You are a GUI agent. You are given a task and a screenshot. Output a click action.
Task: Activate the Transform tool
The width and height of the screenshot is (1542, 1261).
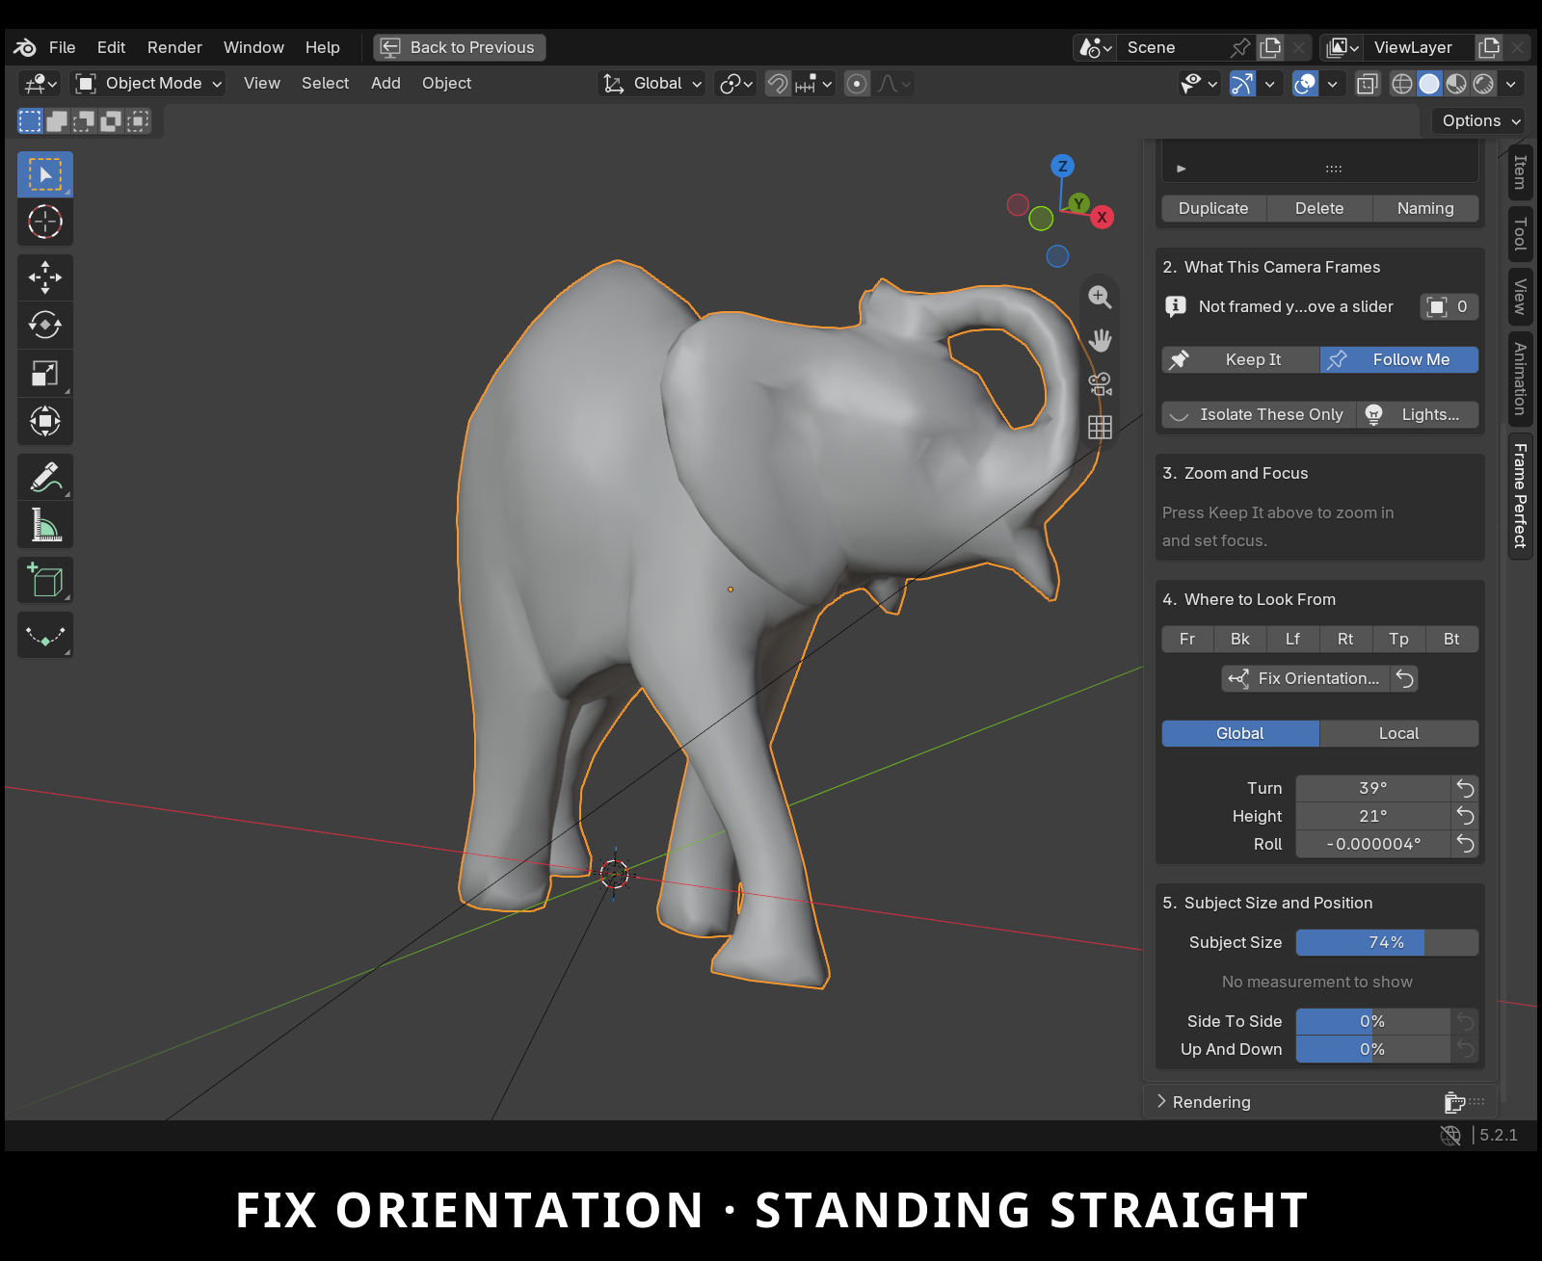45,421
